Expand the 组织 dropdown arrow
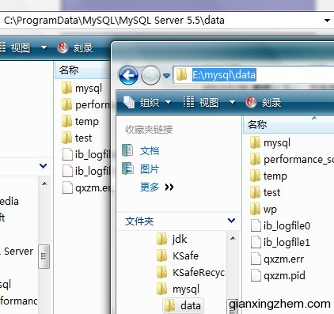 168,102
